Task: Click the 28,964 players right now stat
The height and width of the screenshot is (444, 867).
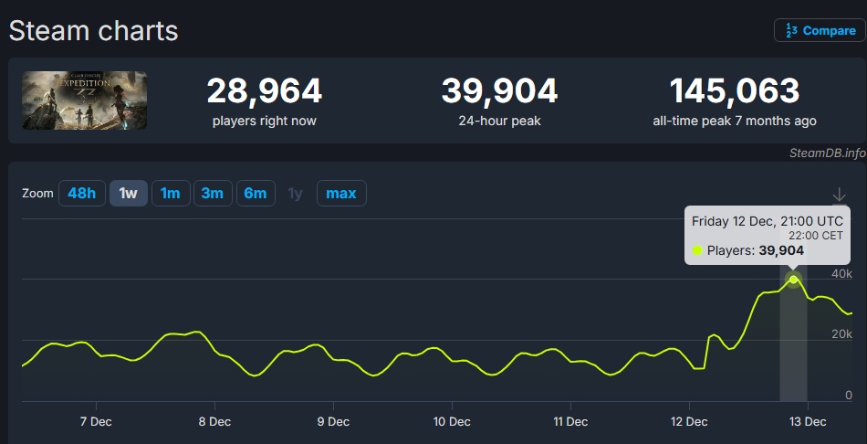Action: click(264, 91)
